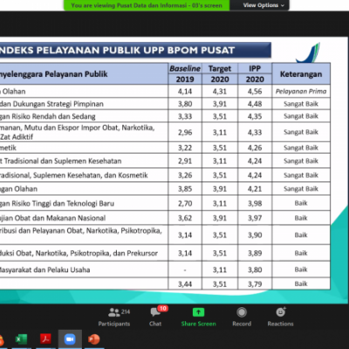Screen dimensions: 349x349
Task: Select the IPP value 3,97
Action: coord(255,218)
